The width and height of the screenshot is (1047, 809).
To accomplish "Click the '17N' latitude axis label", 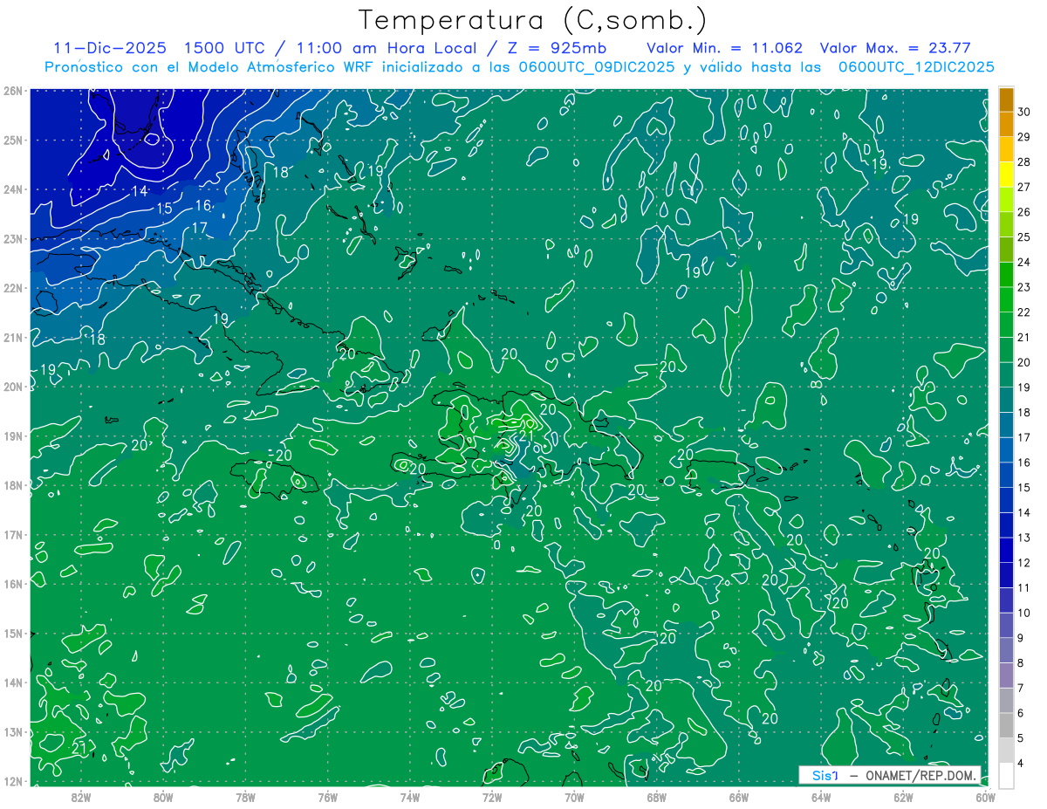I will coord(12,535).
